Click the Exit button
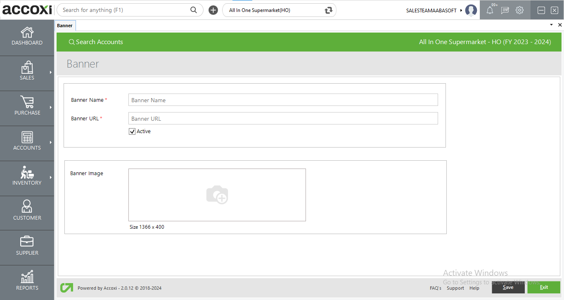Image resolution: width=564 pixels, height=300 pixels. click(x=544, y=287)
